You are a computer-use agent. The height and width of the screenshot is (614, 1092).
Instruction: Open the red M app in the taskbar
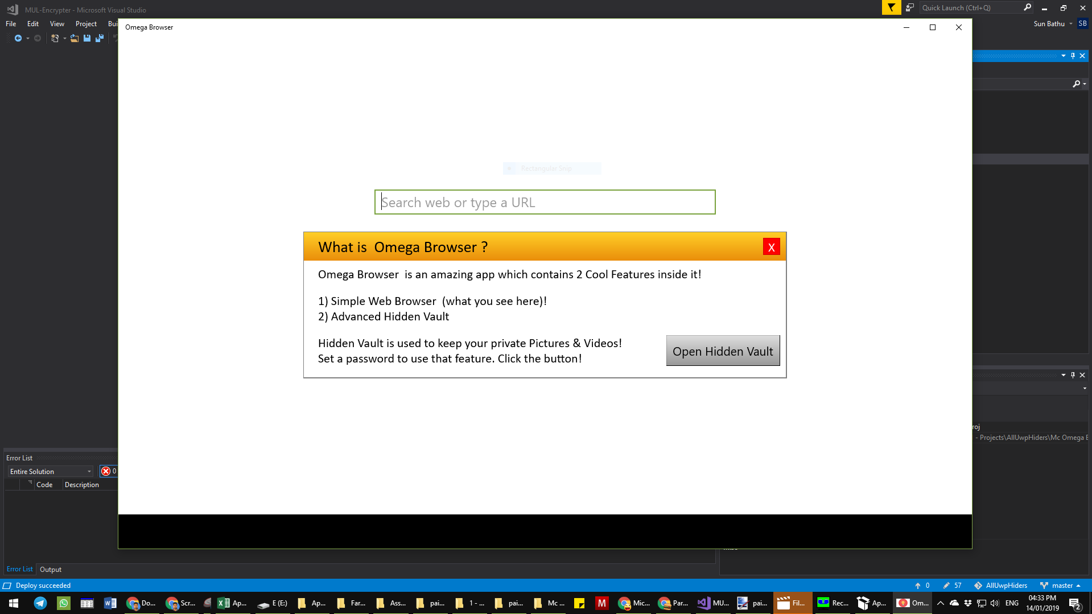[601, 603]
